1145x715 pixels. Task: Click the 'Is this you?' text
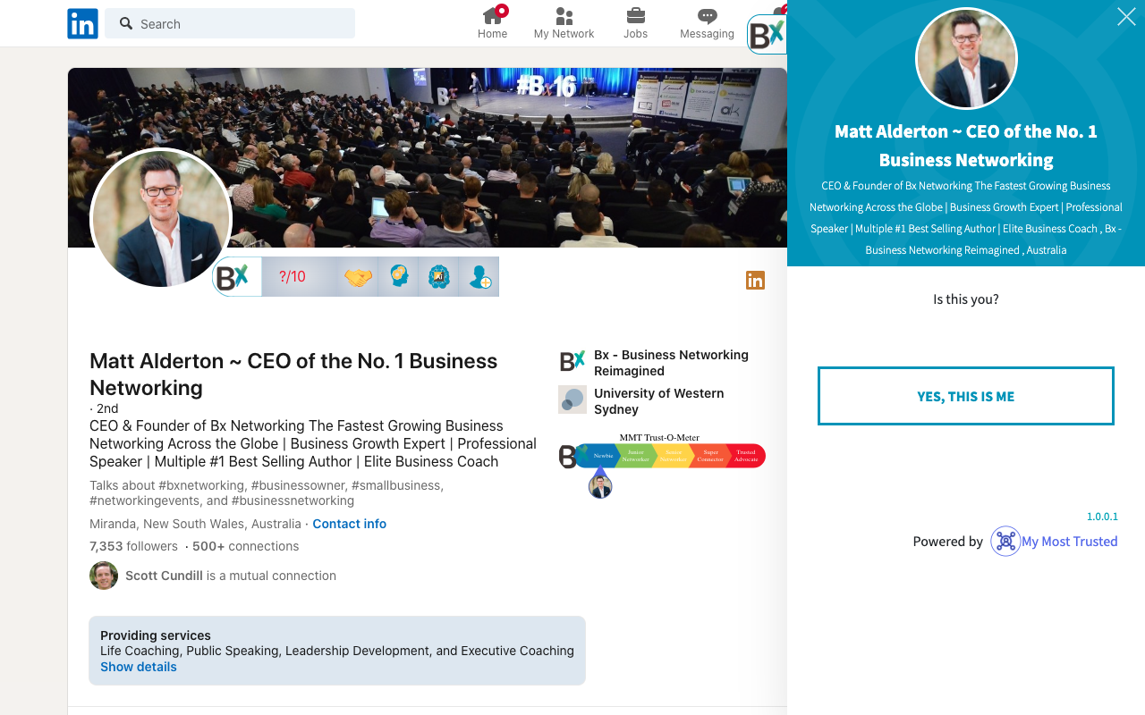click(966, 299)
